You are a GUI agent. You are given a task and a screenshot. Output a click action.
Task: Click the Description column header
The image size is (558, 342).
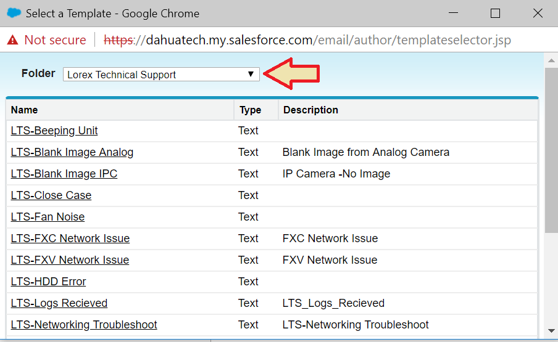pyautogui.click(x=310, y=110)
